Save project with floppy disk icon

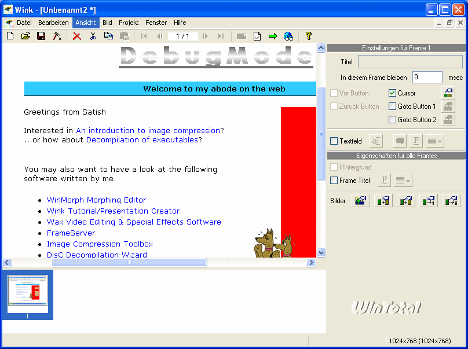pos(41,36)
